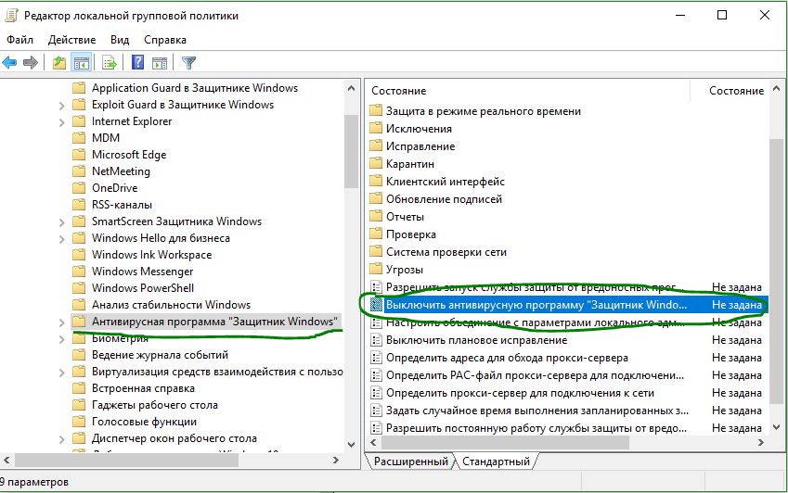788x493 pixels.
Task: Open help with the question mark icon
Action: pos(137,63)
